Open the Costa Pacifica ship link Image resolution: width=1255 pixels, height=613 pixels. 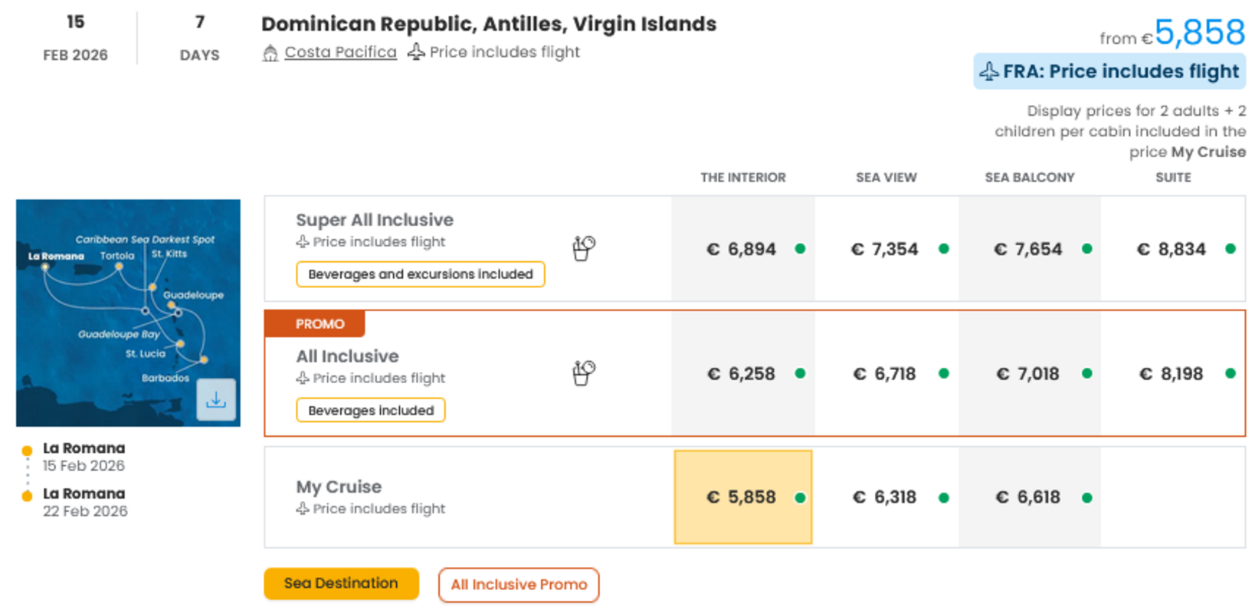pyautogui.click(x=340, y=52)
